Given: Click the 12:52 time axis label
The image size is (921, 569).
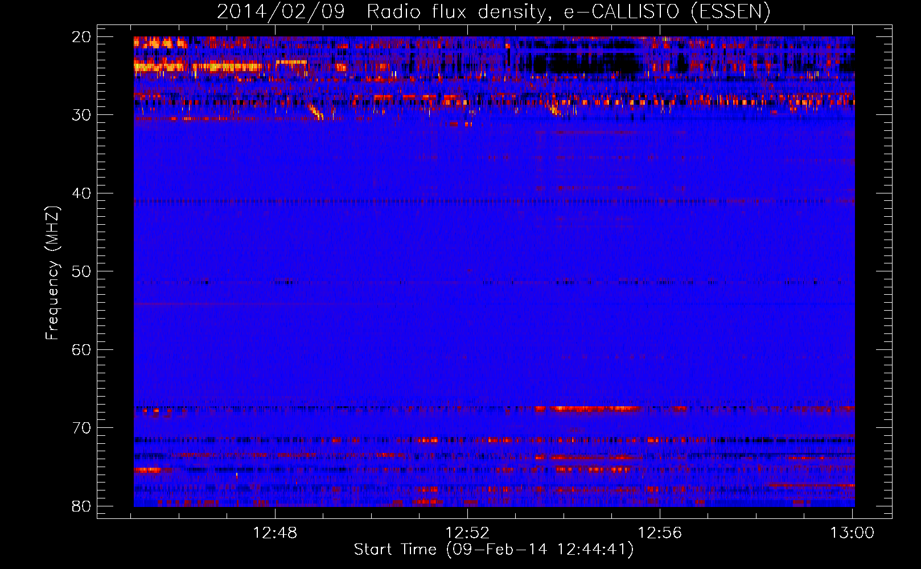Looking at the screenshot, I should [x=467, y=533].
